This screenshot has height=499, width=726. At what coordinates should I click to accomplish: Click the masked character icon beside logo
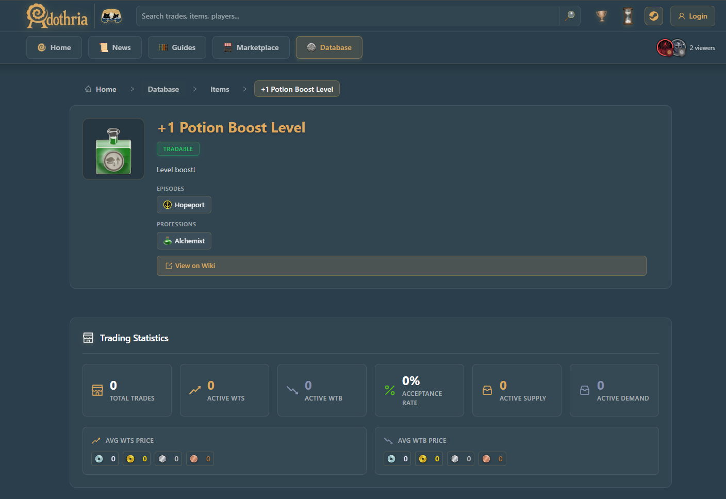111,16
